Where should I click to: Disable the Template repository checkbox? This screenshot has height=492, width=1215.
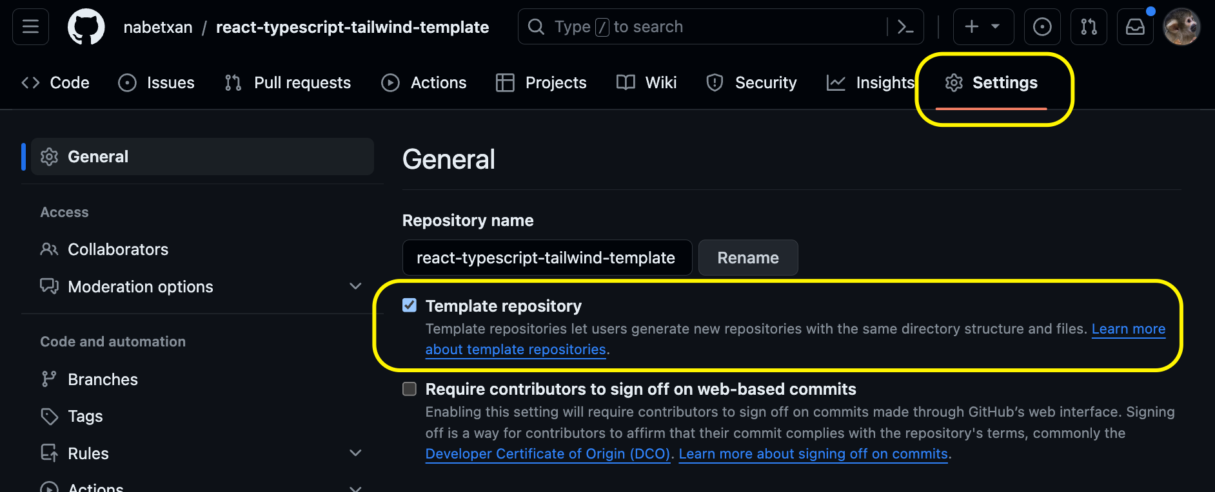(409, 305)
